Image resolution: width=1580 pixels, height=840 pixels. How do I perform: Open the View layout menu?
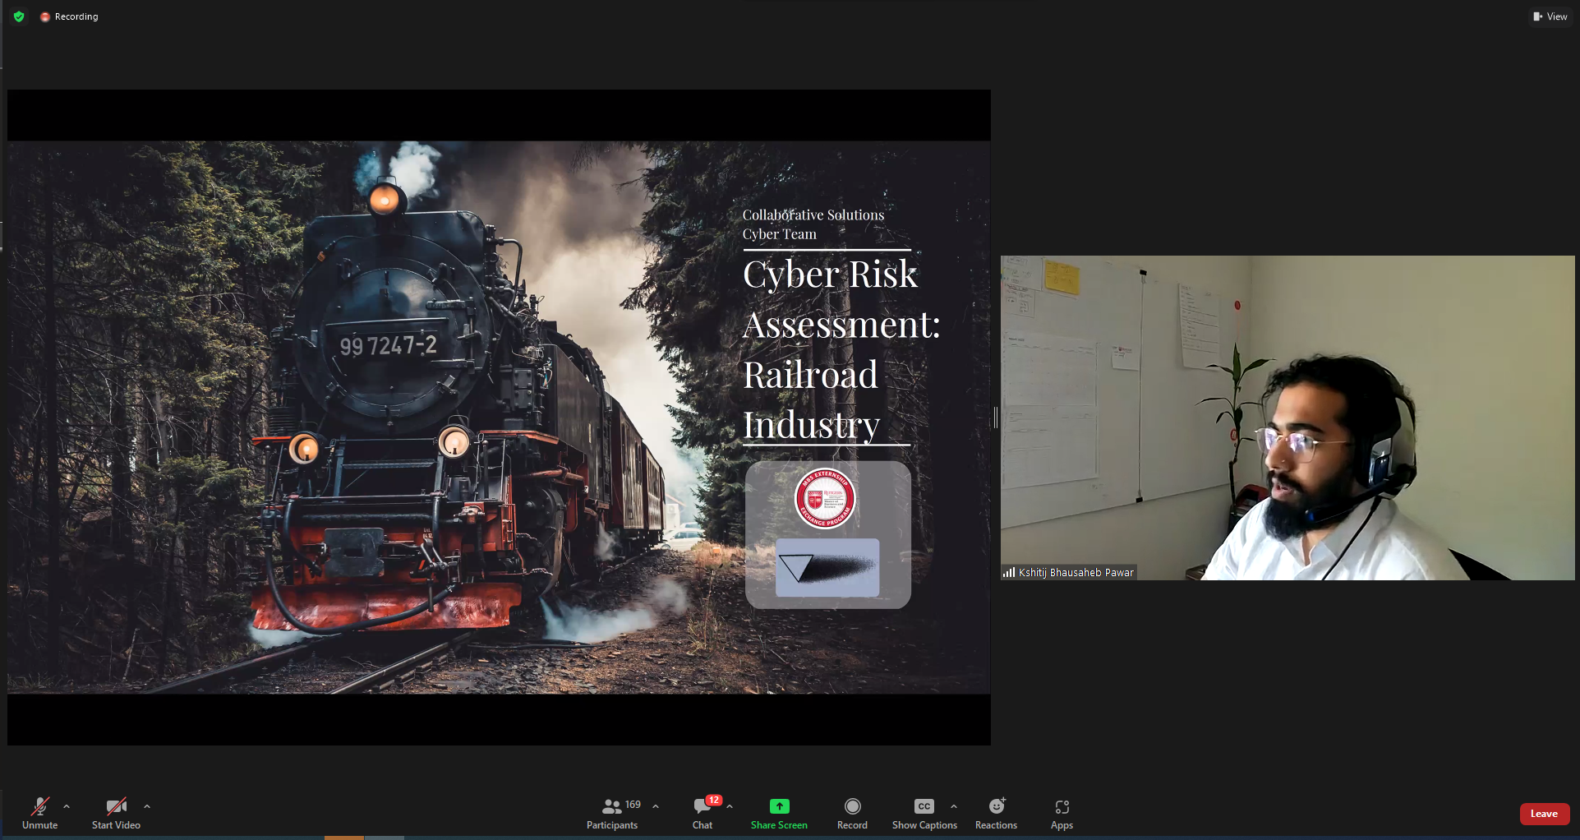click(x=1550, y=16)
